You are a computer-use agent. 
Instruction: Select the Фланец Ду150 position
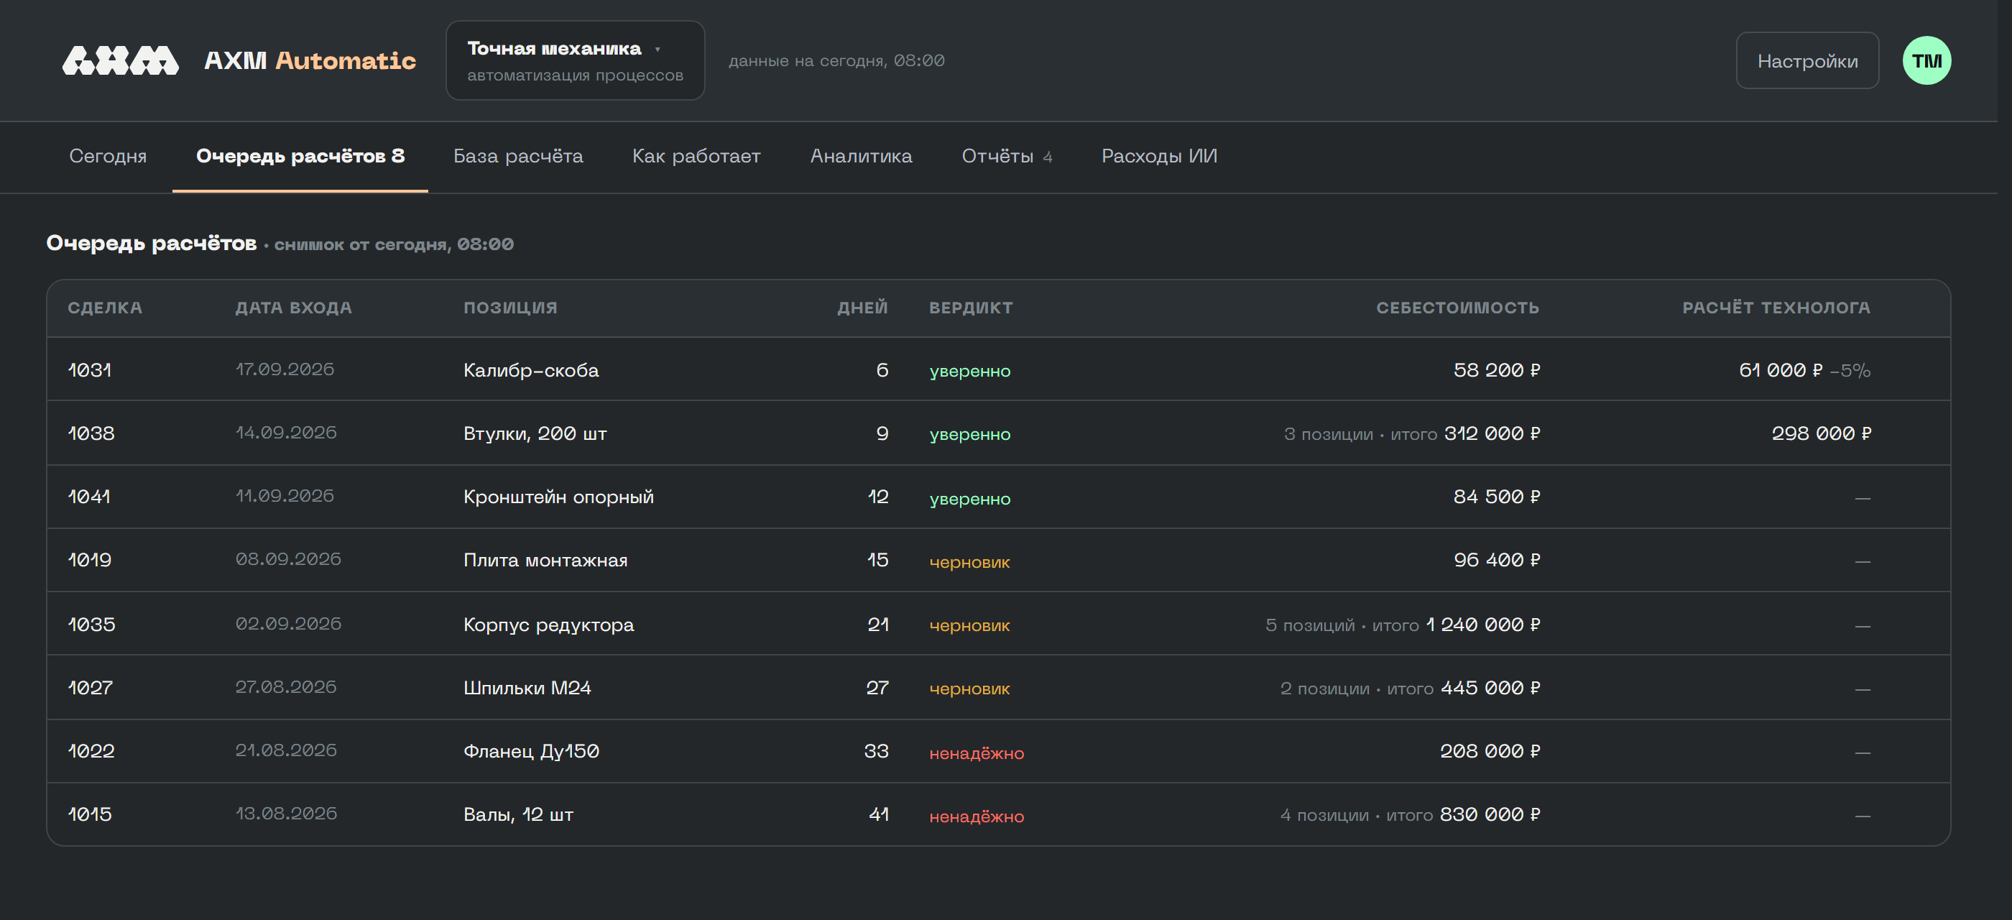coord(531,751)
